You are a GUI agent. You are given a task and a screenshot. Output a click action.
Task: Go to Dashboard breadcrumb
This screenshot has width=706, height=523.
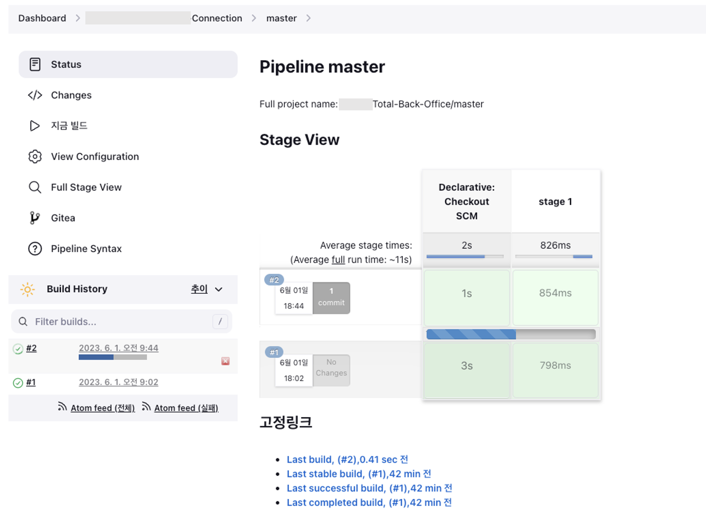point(42,18)
